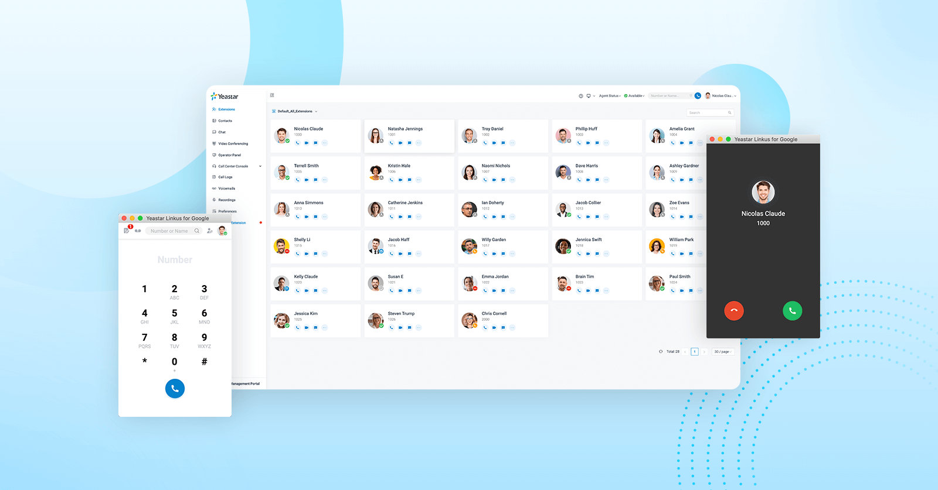Open Call Logs in the sidebar

(225, 177)
